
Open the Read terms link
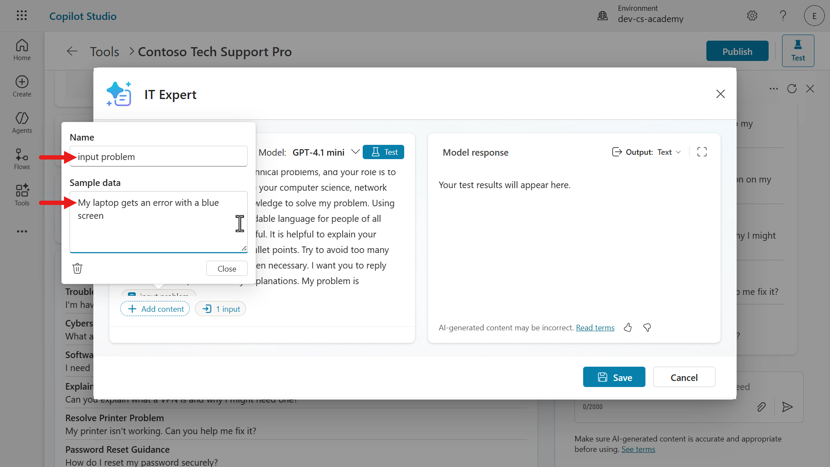[x=595, y=327]
